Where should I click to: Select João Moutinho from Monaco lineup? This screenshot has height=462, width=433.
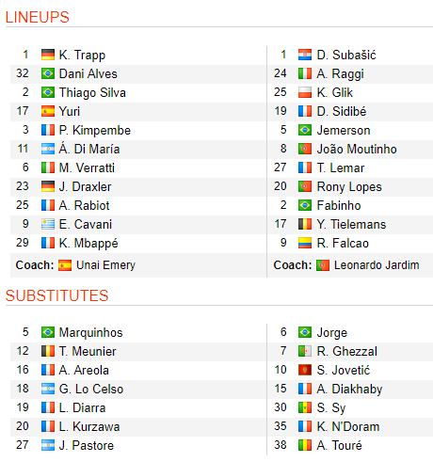pyautogui.click(x=357, y=149)
